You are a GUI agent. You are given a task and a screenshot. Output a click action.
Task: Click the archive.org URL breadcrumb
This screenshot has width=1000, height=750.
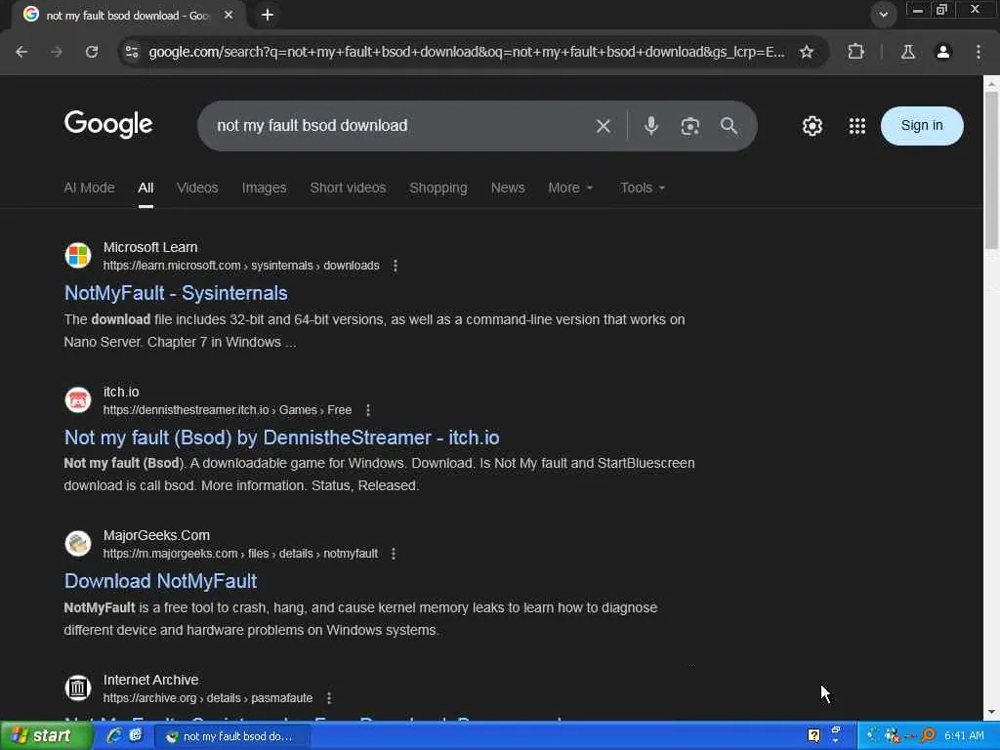tap(208, 698)
